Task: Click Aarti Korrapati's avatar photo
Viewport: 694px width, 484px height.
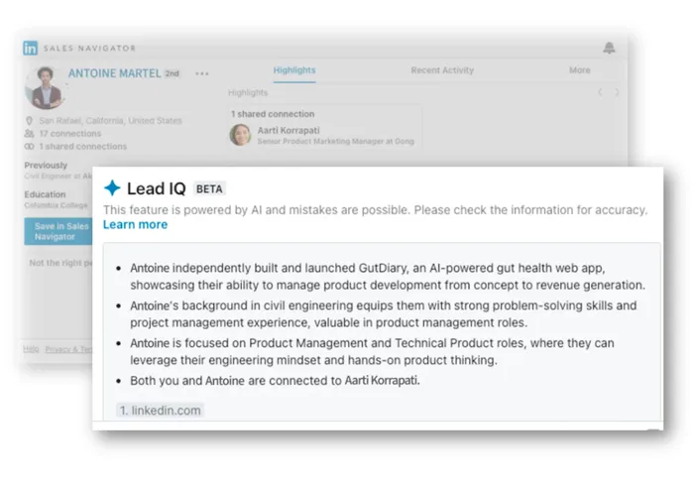Action: (x=240, y=135)
